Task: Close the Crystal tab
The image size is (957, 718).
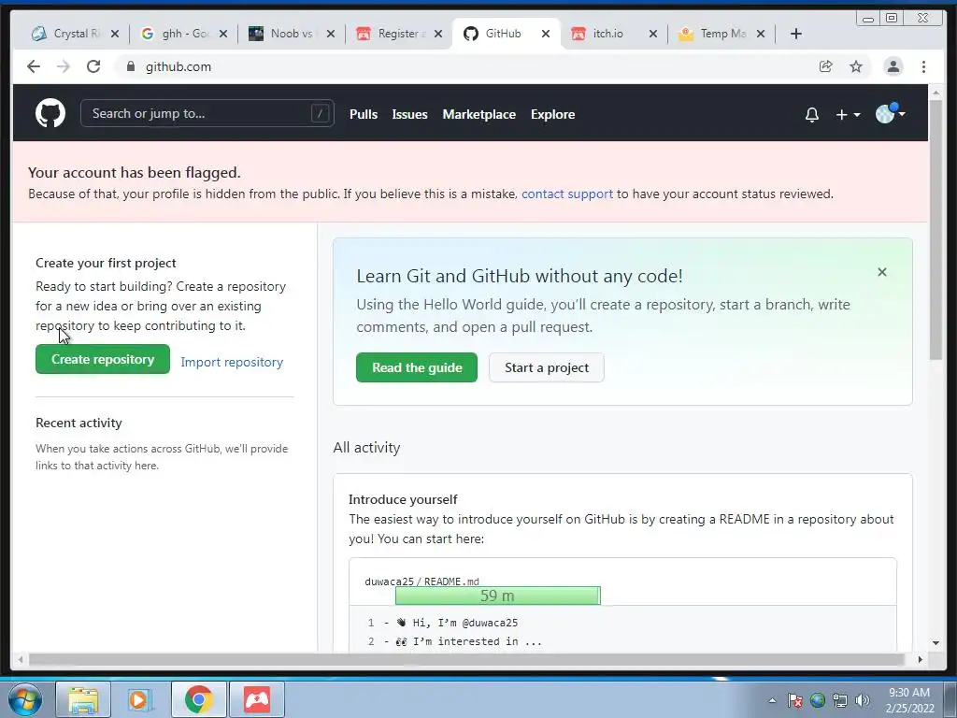Action: pos(115,34)
